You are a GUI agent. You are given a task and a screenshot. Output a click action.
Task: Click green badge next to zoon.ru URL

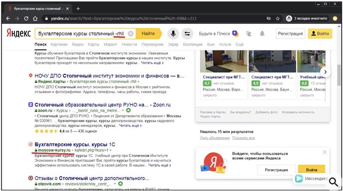coord(128,110)
